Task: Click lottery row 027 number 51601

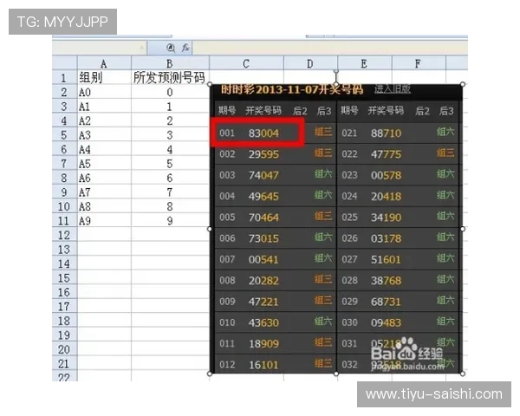Action: click(386, 259)
